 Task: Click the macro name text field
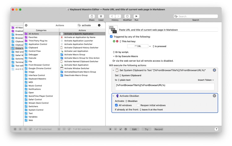point(168,30)
